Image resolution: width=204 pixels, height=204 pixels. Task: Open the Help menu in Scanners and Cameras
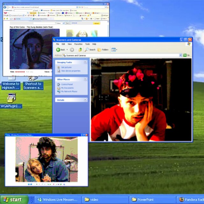pyautogui.click(x=94, y=44)
